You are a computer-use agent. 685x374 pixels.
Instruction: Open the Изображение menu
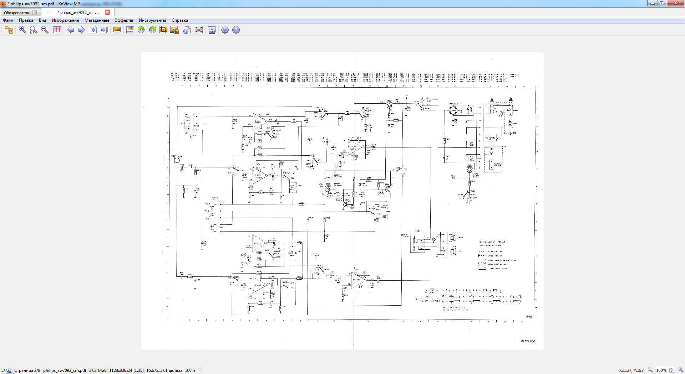(65, 20)
